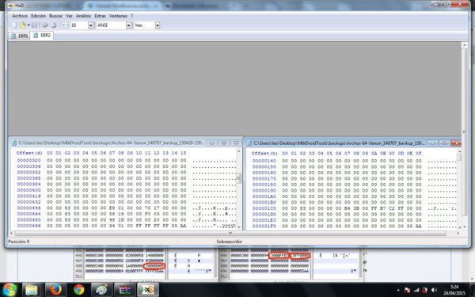Viewport: 475px width, 297px height.
Task: Click the right window vertical scrollbar thumb
Action: 459,158
